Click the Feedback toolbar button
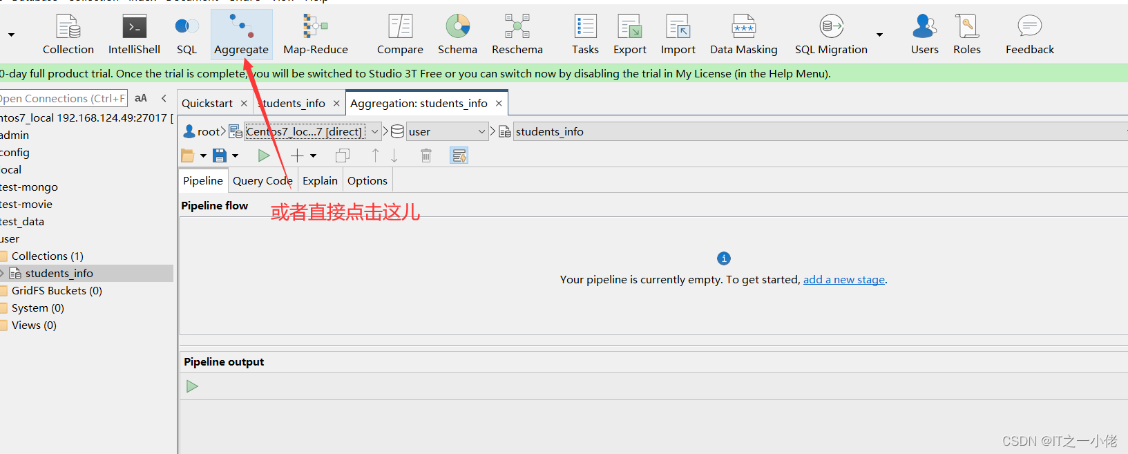This screenshot has width=1128, height=454. point(1030,35)
